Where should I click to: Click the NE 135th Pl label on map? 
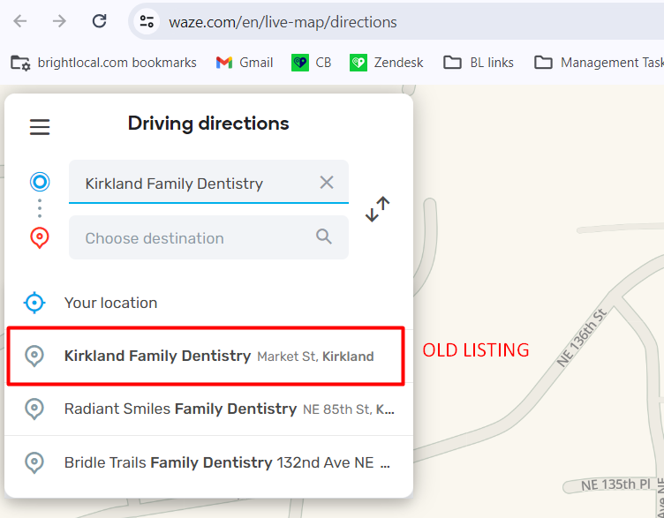(x=615, y=484)
